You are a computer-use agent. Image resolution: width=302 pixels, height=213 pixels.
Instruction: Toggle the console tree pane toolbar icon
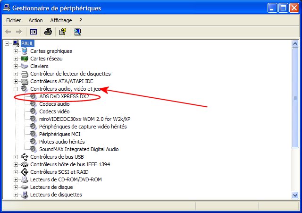click(x=34, y=32)
